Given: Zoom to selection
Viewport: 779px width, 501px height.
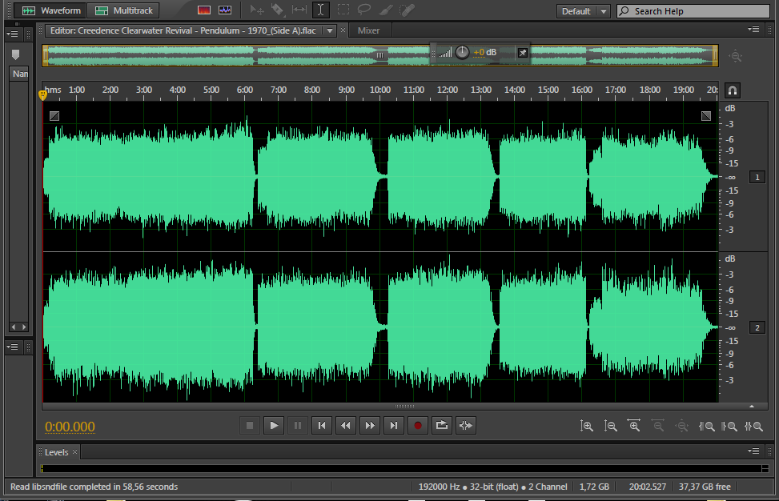Looking at the screenshot, I should [x=753, y=426].
